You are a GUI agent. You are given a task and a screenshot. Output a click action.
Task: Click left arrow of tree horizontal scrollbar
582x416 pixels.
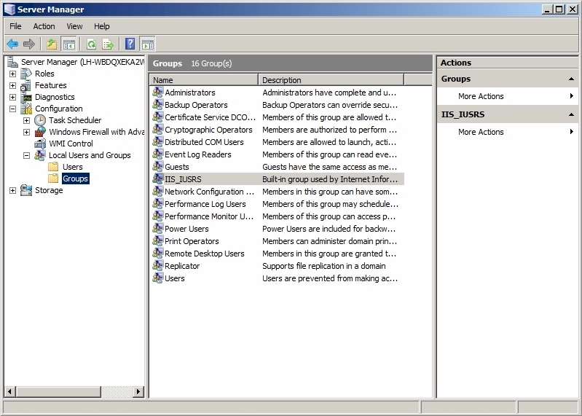9,391
